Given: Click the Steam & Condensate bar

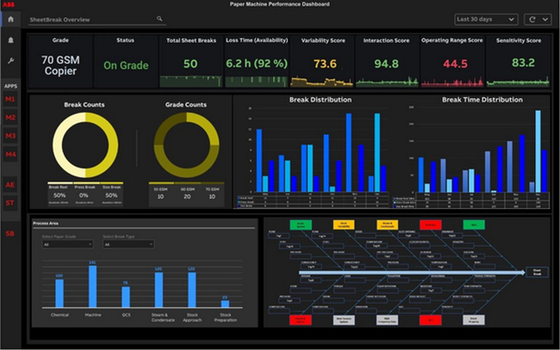Looking at the screenshot, I should click(159, 290).
